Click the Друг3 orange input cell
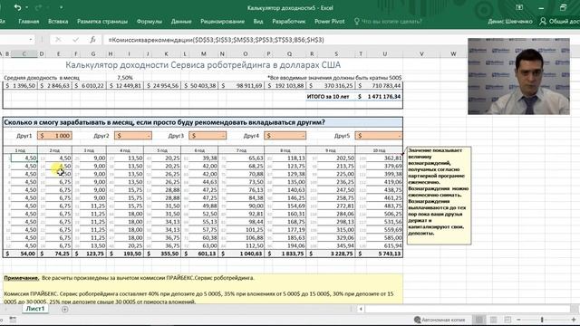Image resolution: width=580 pixels, height=326 pixels. tap(208, 136)
